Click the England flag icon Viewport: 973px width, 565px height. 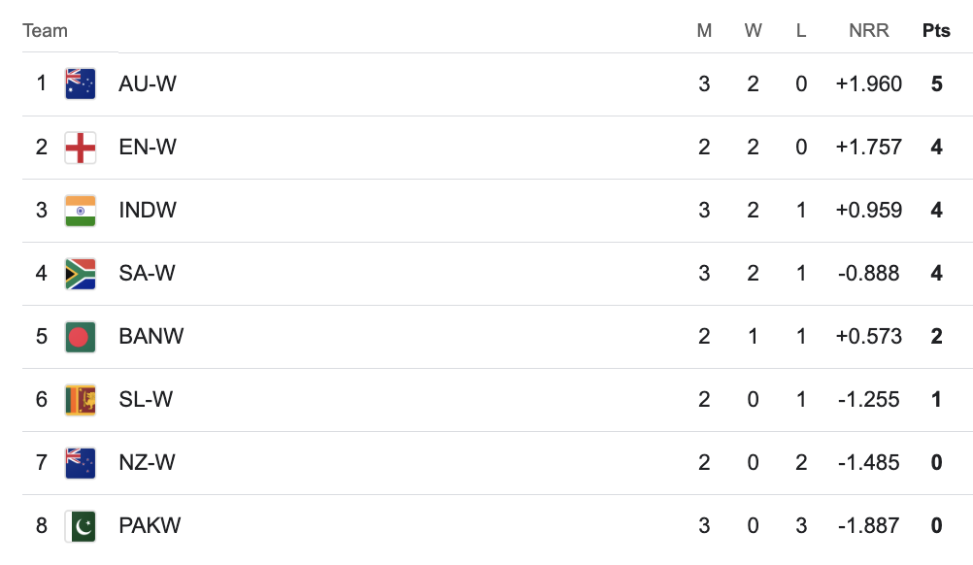click(x=80, y=148)
